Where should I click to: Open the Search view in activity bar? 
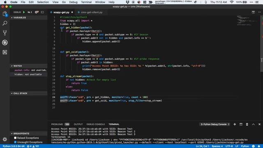tap(5, 23)
